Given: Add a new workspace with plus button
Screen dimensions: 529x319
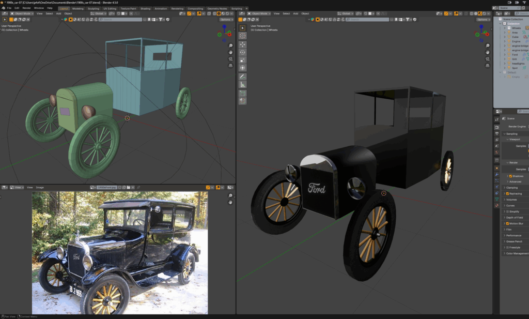Looking at the screenshot, I should 246,9.
